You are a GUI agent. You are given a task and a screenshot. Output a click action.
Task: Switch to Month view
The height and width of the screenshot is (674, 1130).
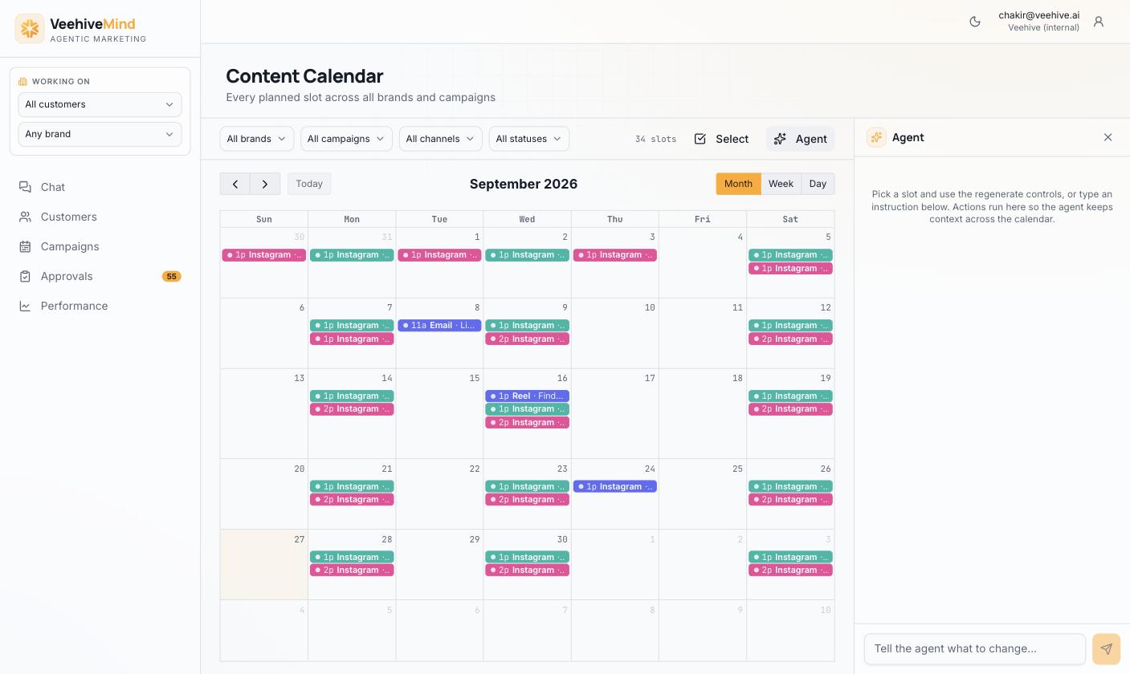pos(738,184)
